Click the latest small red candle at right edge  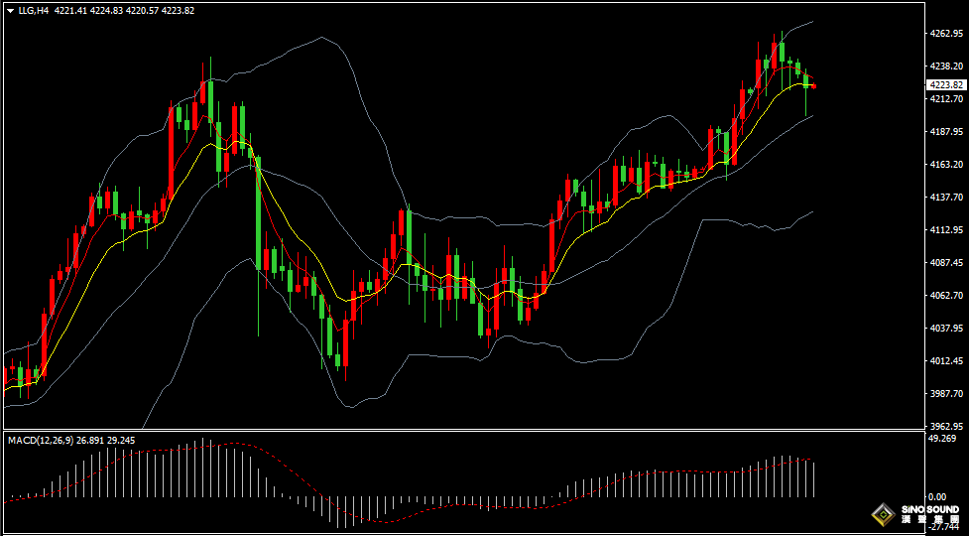click(x=814, y=86)
